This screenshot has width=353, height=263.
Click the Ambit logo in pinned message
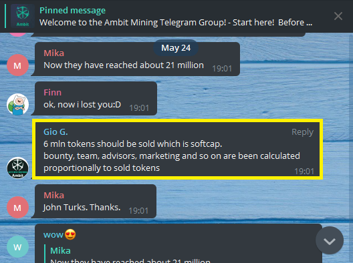tap(23, 16)
